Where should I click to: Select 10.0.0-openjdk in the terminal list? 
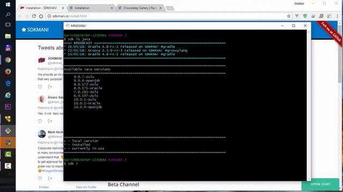88,107
